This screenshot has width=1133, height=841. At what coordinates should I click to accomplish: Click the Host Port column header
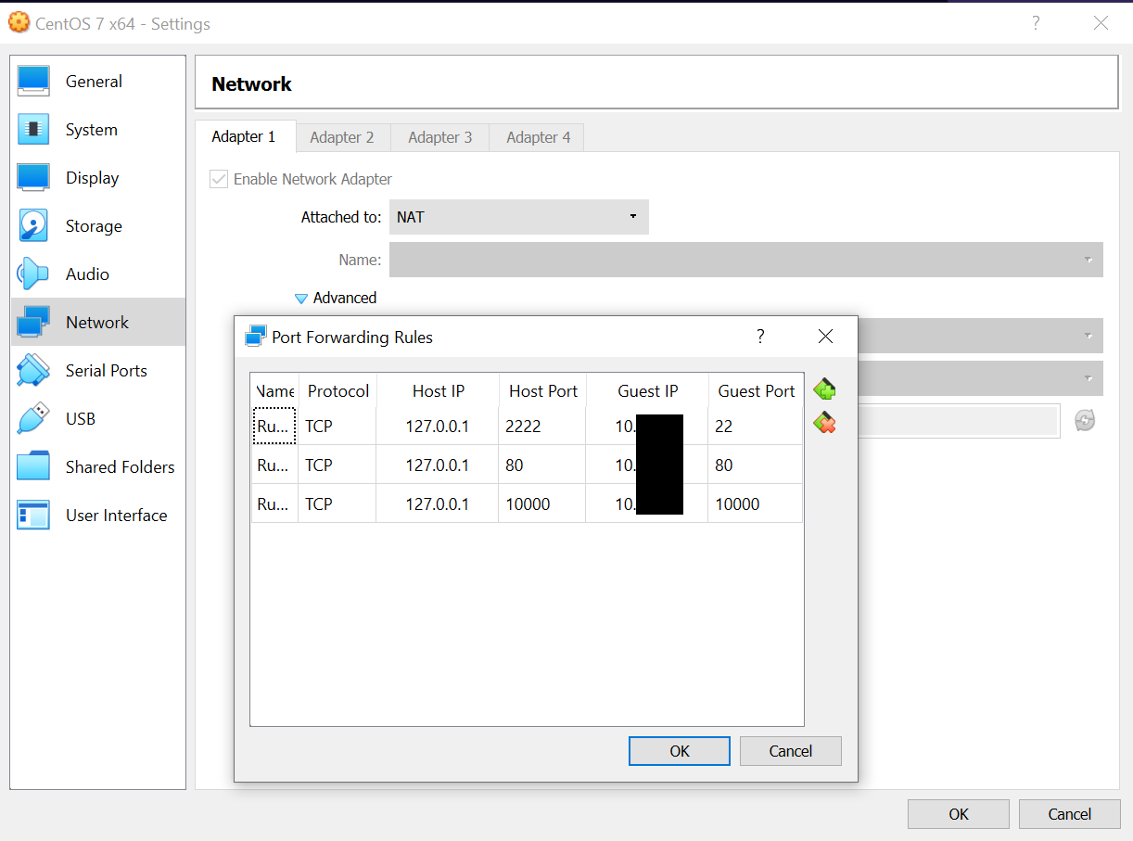(x=542, y=391)
